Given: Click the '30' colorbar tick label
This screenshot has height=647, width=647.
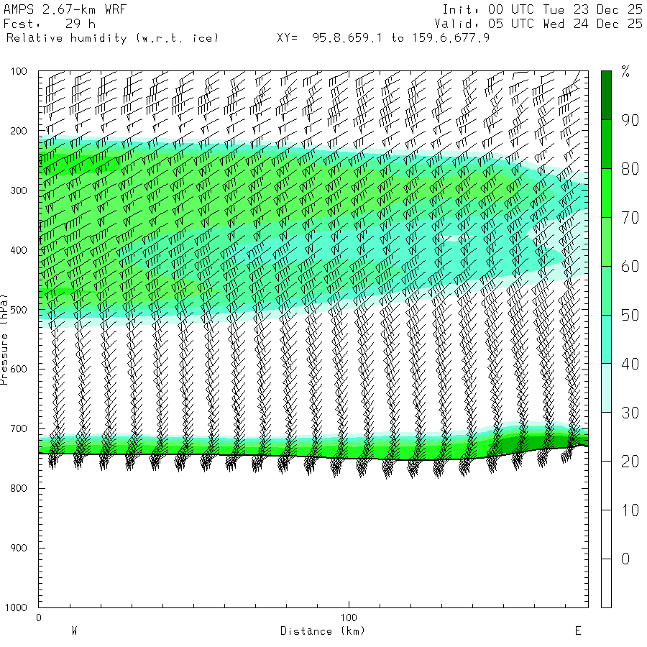Looking at the screenshot, I should click(x=630, y=413).
